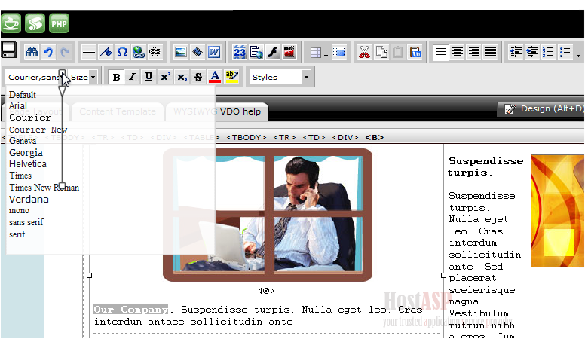Open the Courier,sans font family dropdown
585x339 pixels.
pos(36,77)
